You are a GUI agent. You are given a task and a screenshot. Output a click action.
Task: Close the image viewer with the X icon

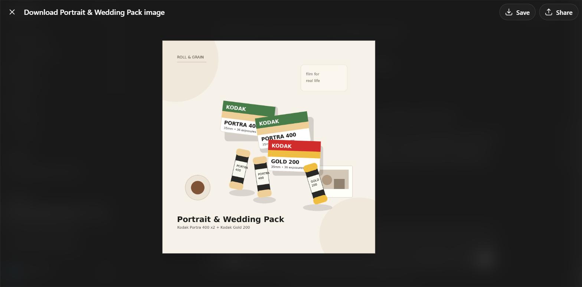12,12
